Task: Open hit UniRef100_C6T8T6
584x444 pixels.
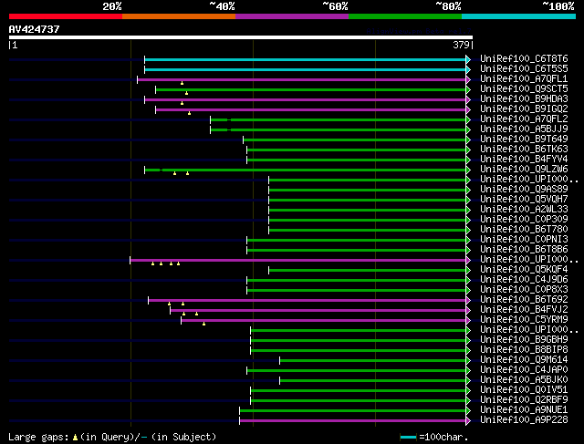Action: click(524, 58)
